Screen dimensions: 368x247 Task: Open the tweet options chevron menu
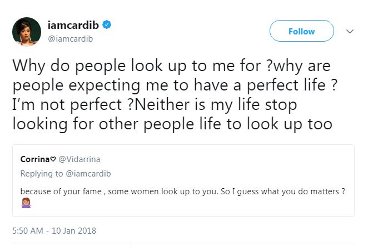(x=350, y=32)
